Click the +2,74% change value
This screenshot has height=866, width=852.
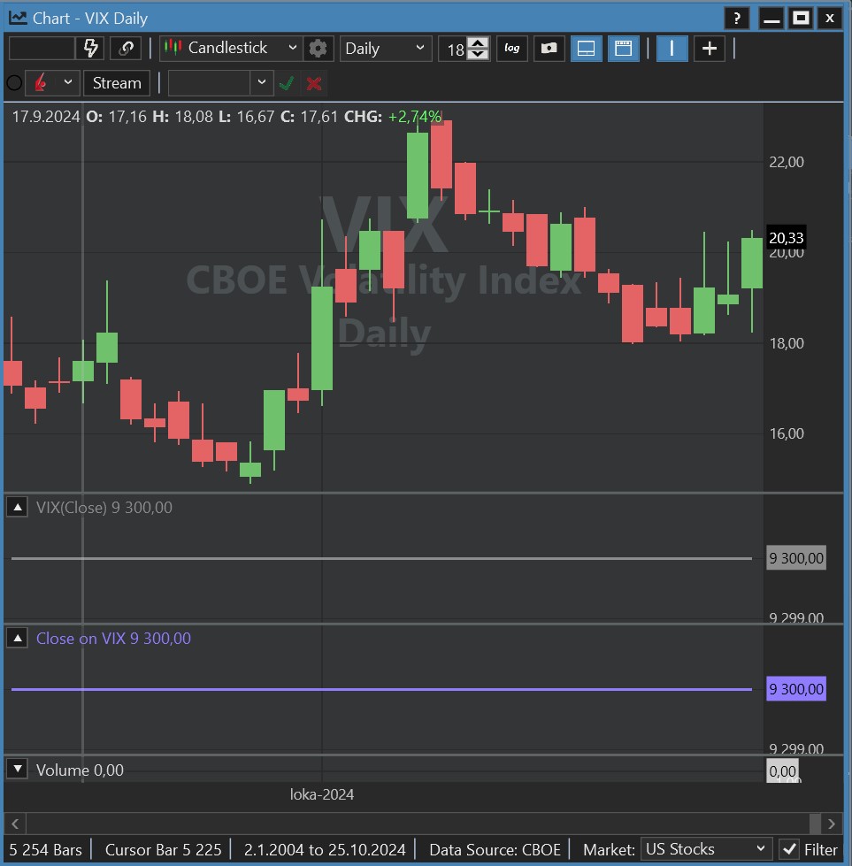tap(414, 117)
